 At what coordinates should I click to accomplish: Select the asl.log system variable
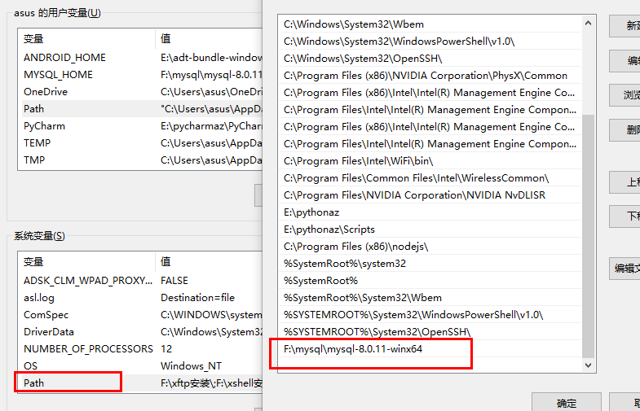[142, 298]
